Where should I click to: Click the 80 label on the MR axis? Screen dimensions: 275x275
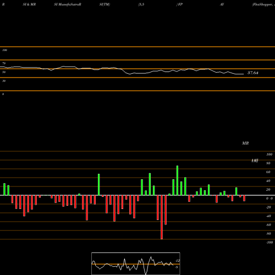268,163
